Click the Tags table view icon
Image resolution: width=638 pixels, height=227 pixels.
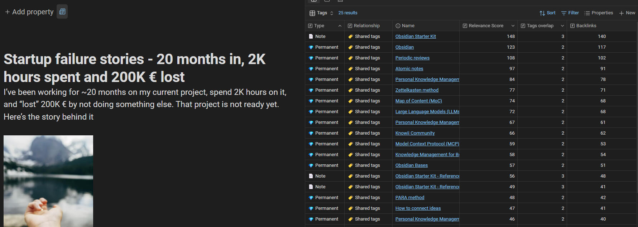[312, 13]
